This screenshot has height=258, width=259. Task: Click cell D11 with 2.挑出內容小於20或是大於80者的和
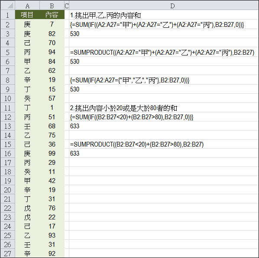(x=164, y=108)
